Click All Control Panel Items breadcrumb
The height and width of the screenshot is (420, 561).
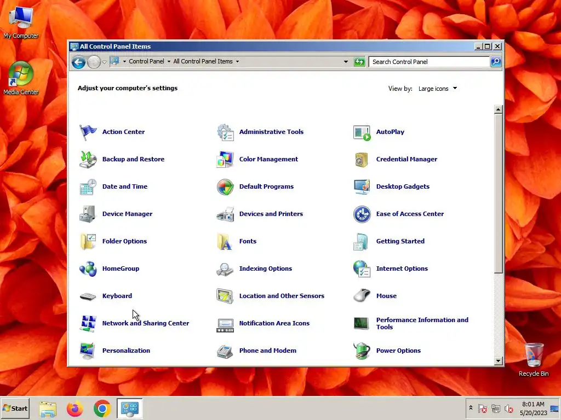pyautogui.click(x=203, y=61)
